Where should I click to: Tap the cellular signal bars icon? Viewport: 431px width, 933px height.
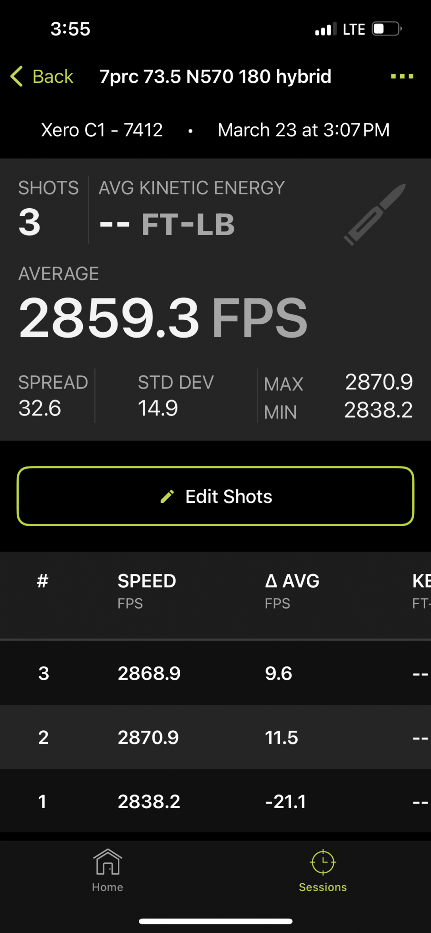click(325, 29)
